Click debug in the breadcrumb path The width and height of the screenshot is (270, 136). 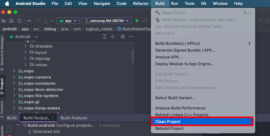click(x=50, y=29)
